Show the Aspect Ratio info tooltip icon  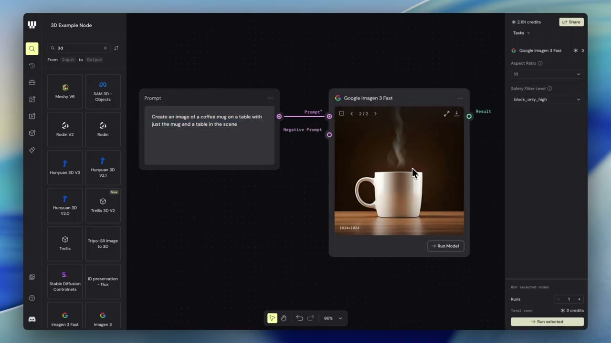(x=540, y=63)
